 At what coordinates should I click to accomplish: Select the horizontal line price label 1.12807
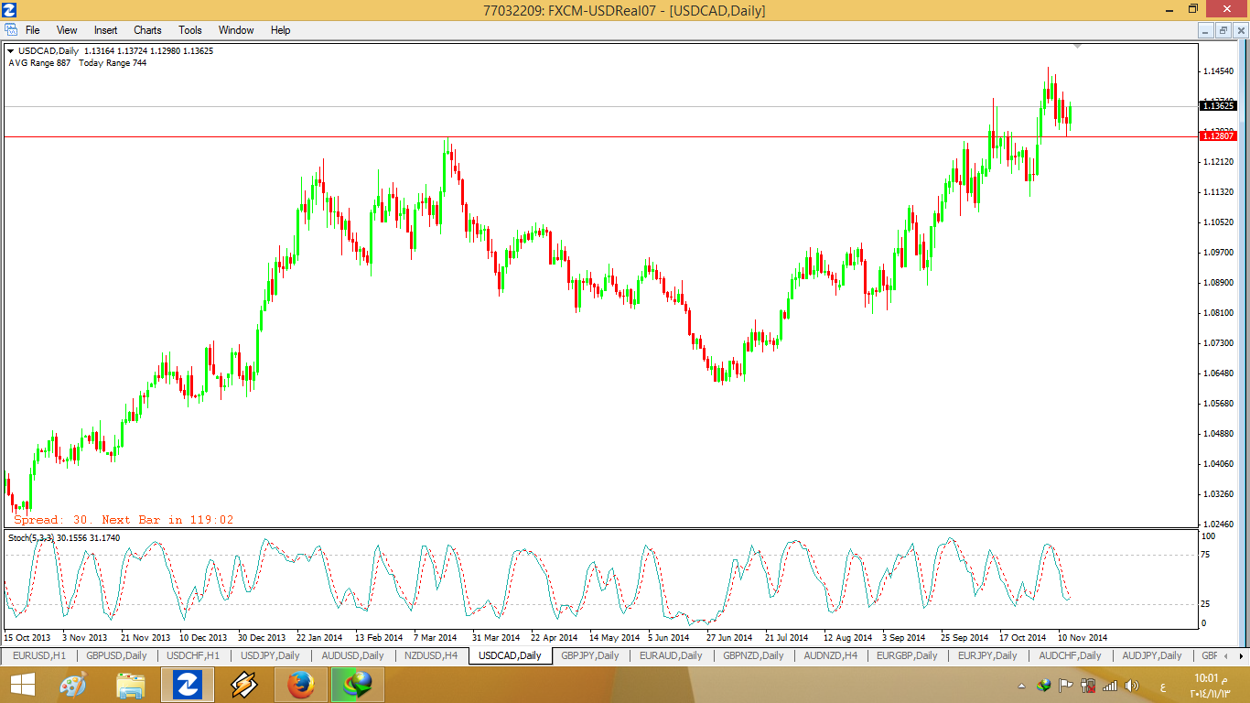(x=1219, y=136)
